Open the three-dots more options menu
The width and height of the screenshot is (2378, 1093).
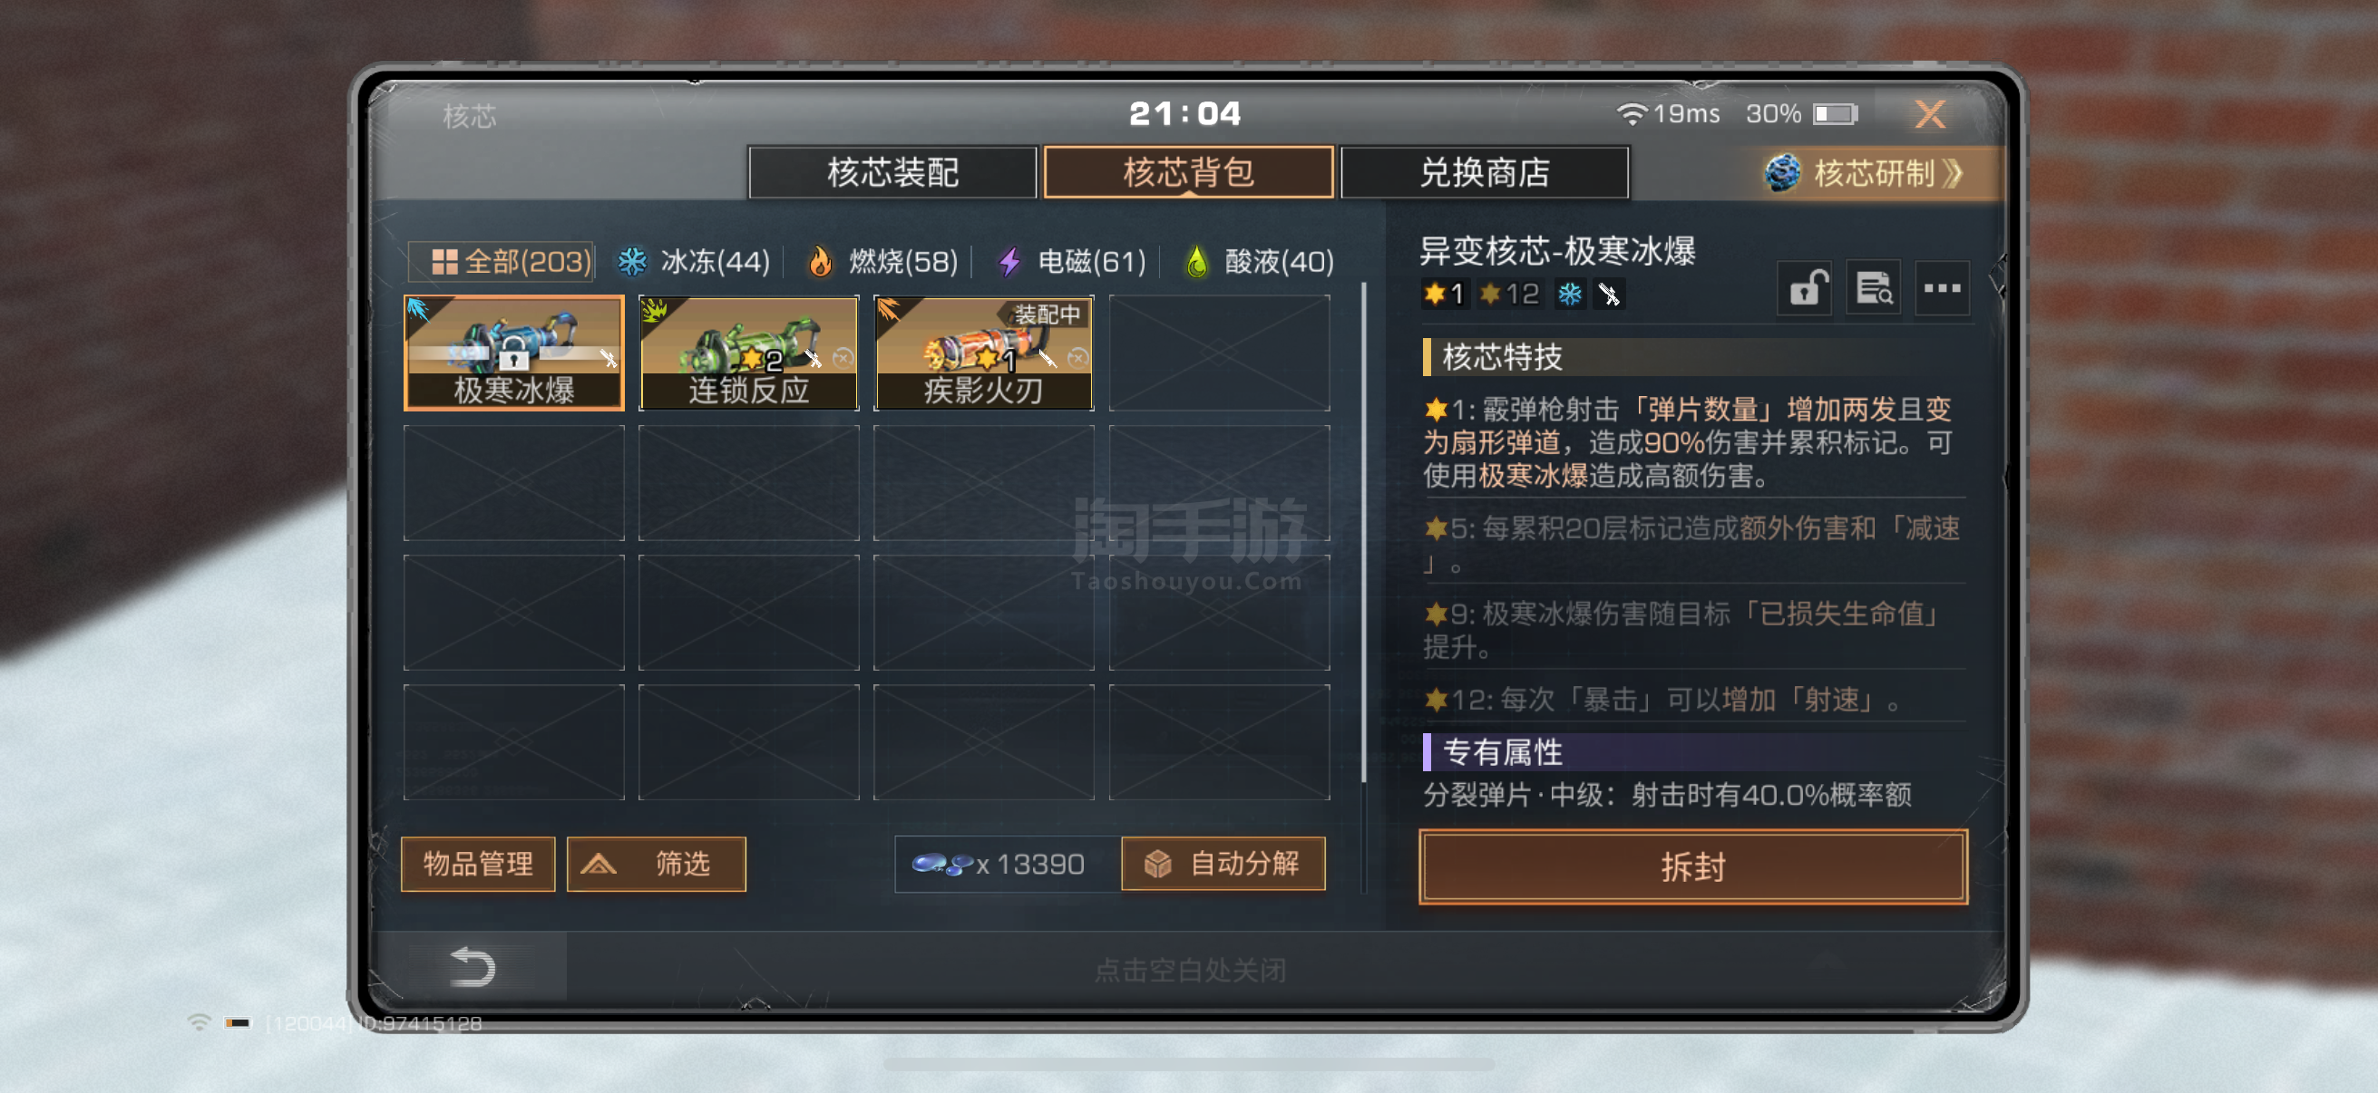(1943, 289)
